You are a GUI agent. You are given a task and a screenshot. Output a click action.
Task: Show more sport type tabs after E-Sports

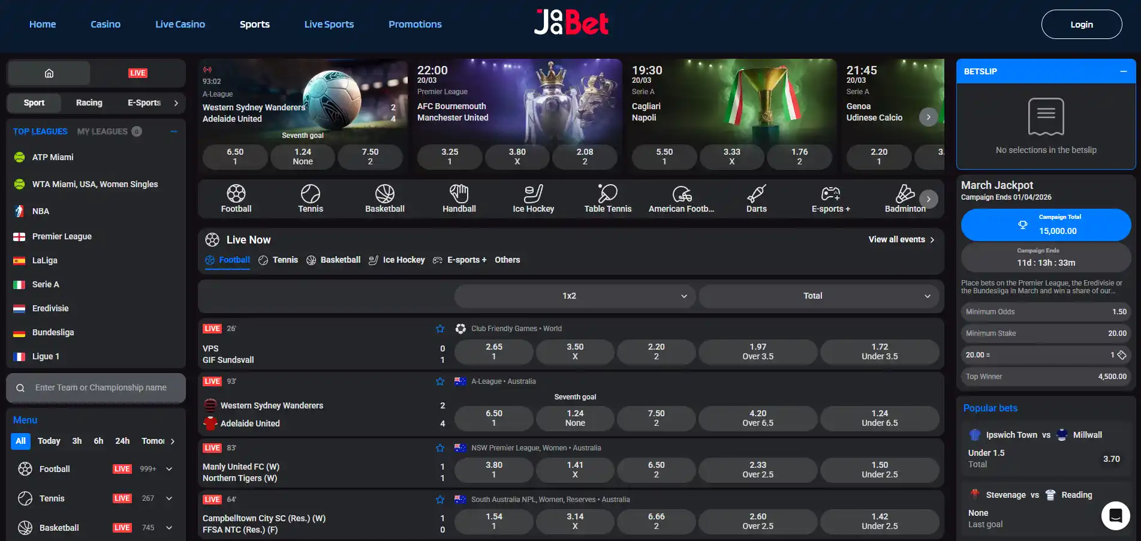point(176,103)
